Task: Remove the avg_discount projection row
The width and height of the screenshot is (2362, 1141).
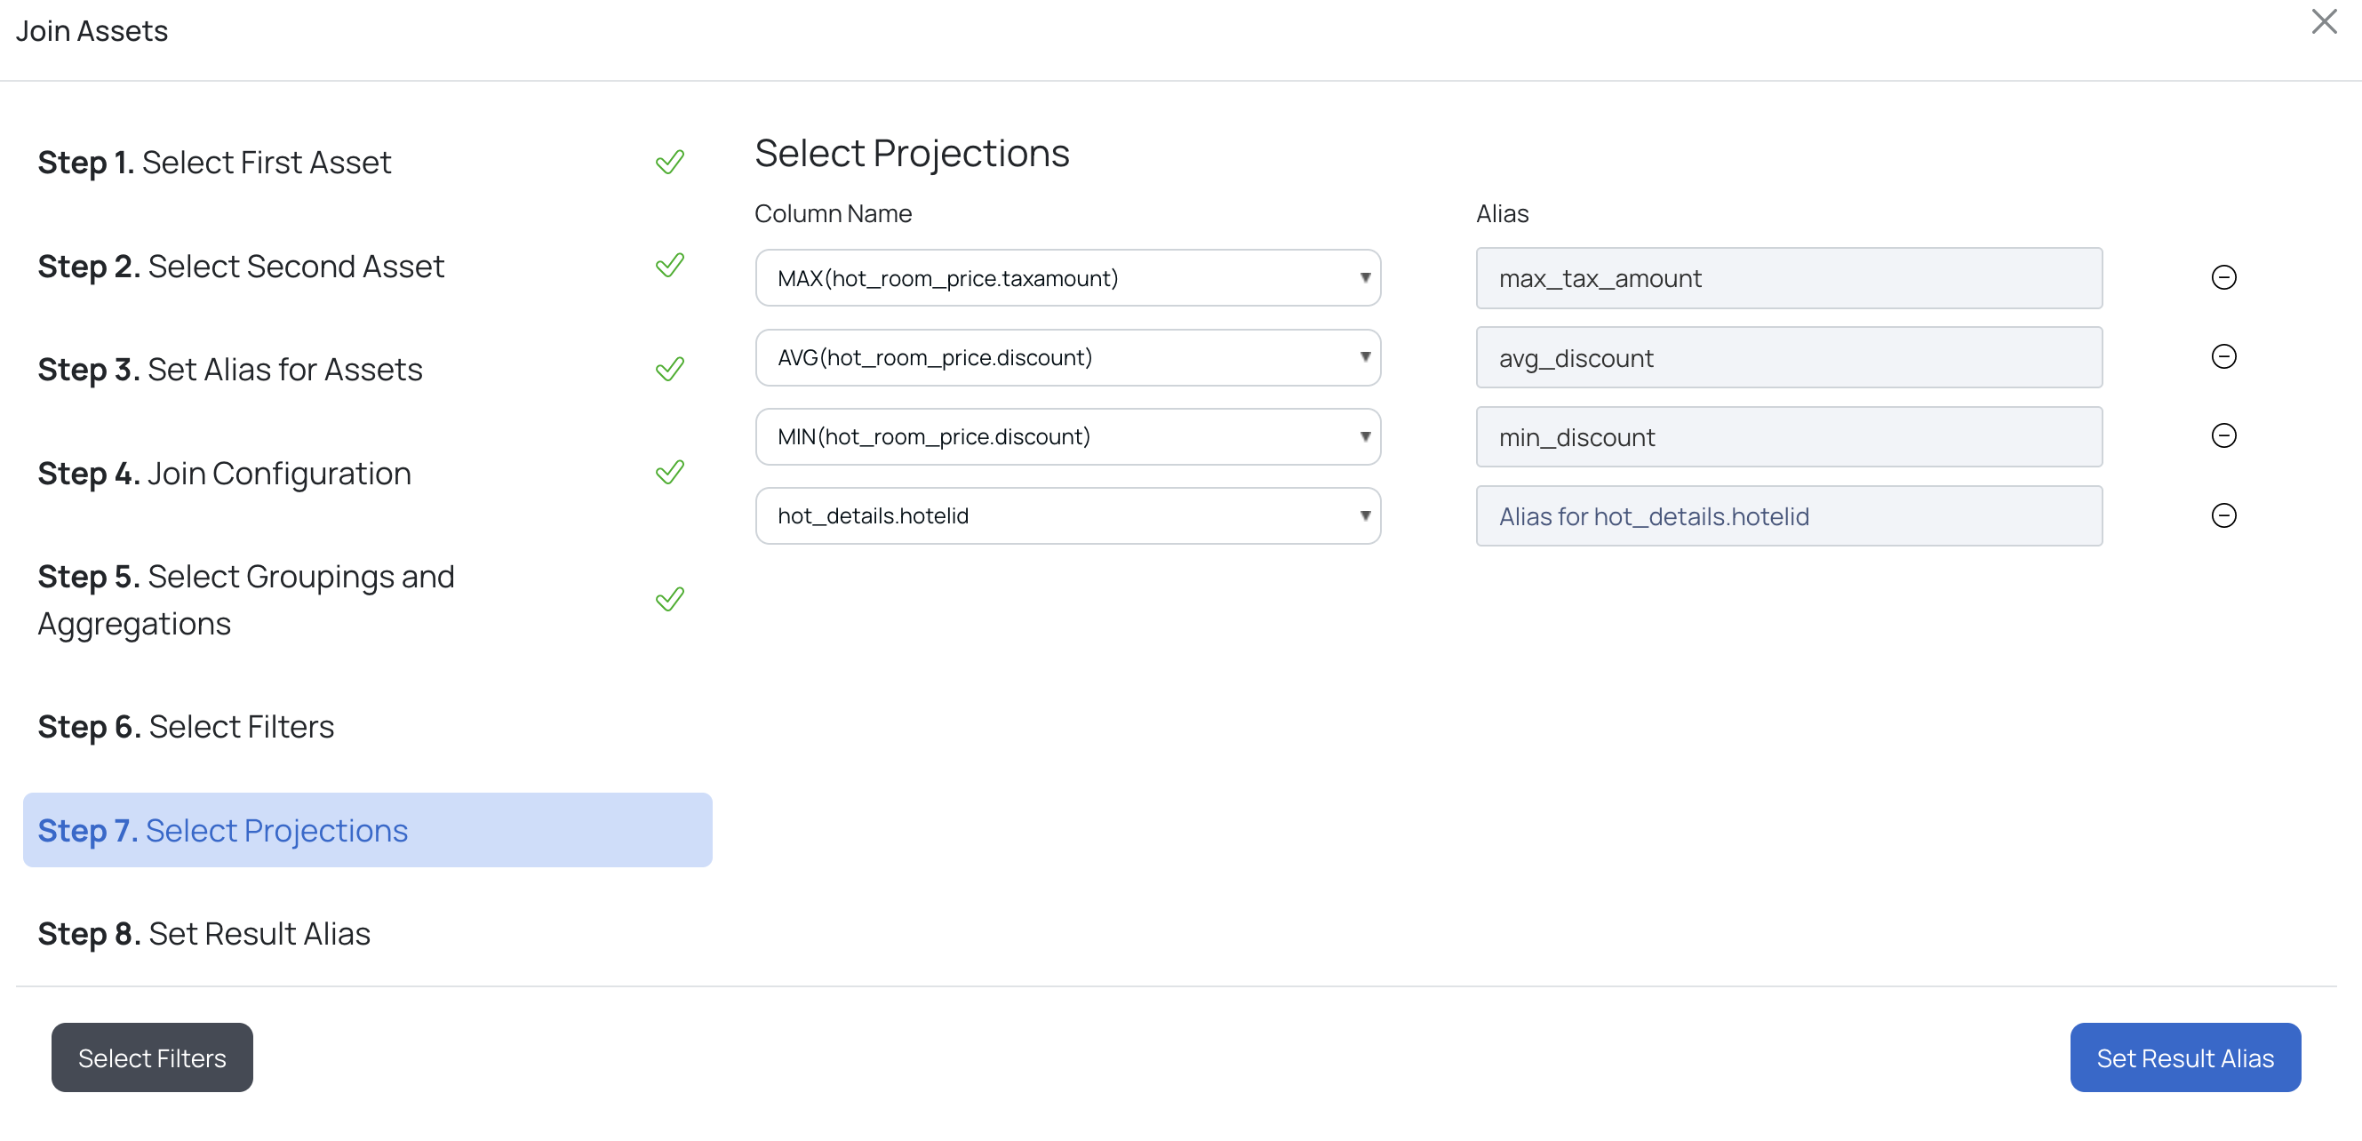Action: point(2223,355)
